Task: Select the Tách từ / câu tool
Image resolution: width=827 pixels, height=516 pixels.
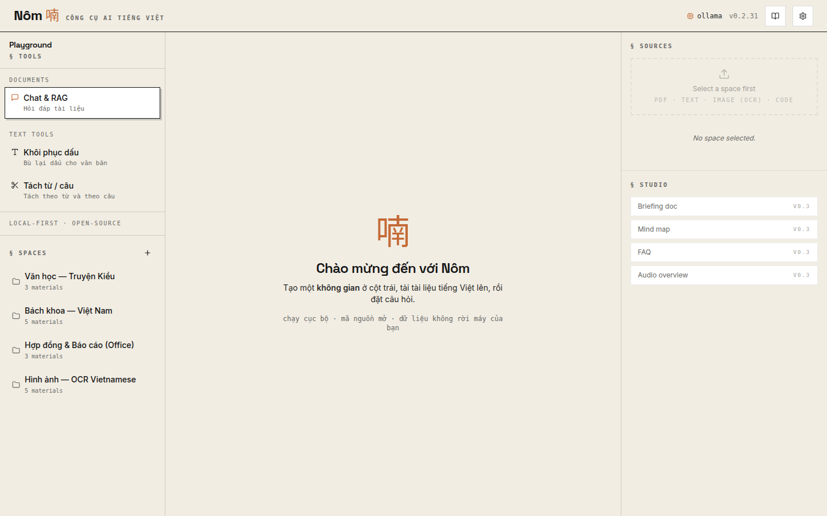Action: pos(82,190)
